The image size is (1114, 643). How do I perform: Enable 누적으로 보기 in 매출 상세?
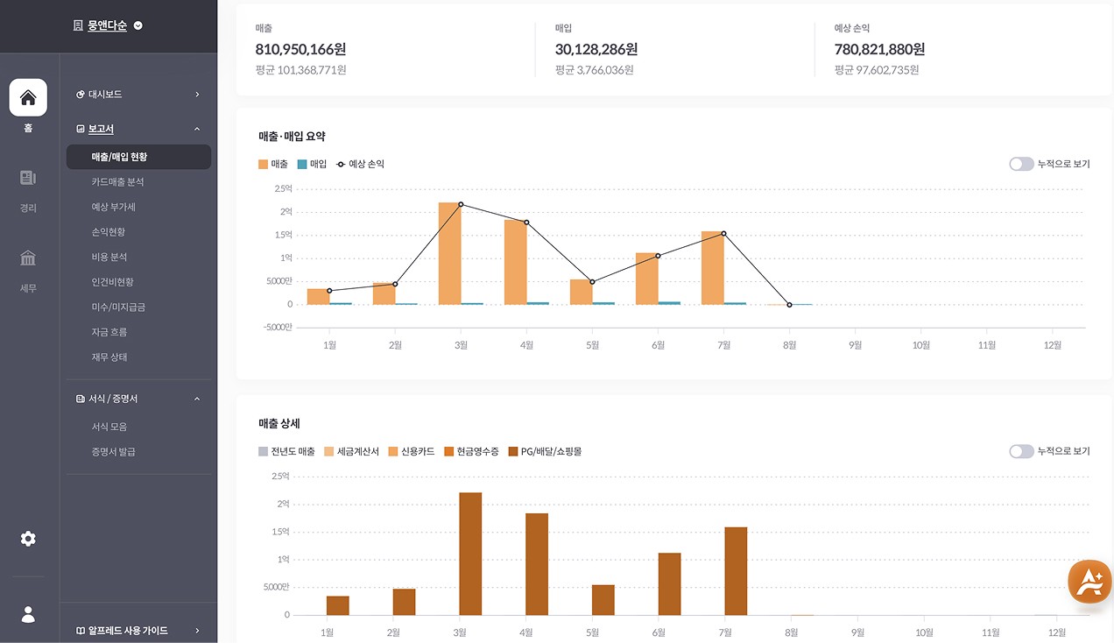[1021, 450]
